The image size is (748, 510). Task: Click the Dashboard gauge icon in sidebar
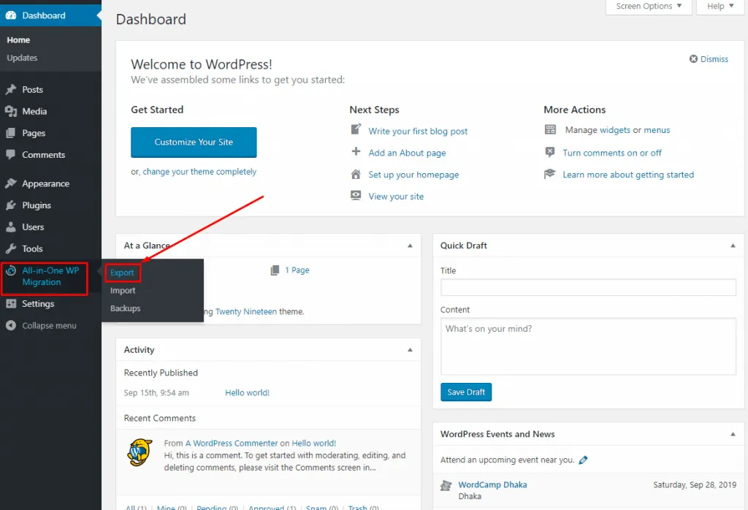pyautogui.click(x=10, y=15)
